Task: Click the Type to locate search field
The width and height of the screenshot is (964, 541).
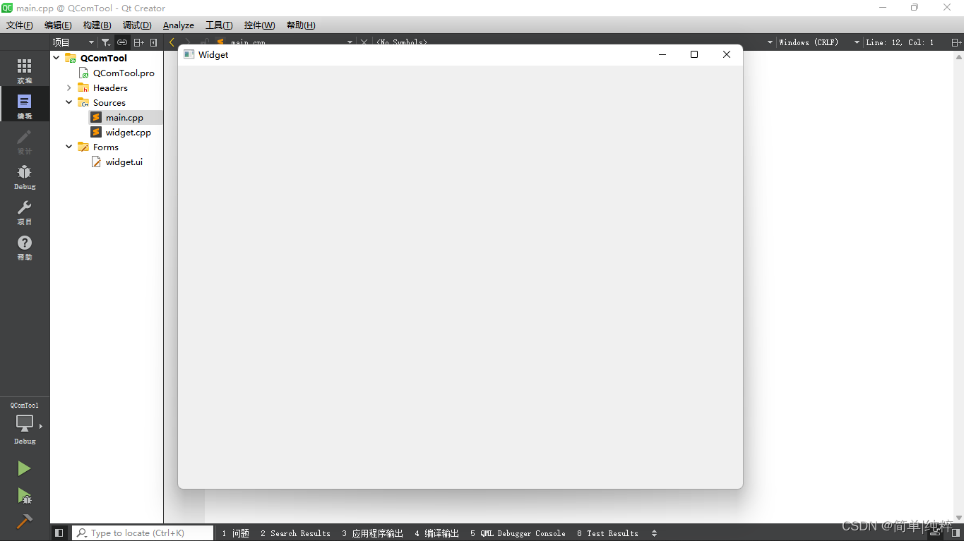Action: tap(143, 533)
